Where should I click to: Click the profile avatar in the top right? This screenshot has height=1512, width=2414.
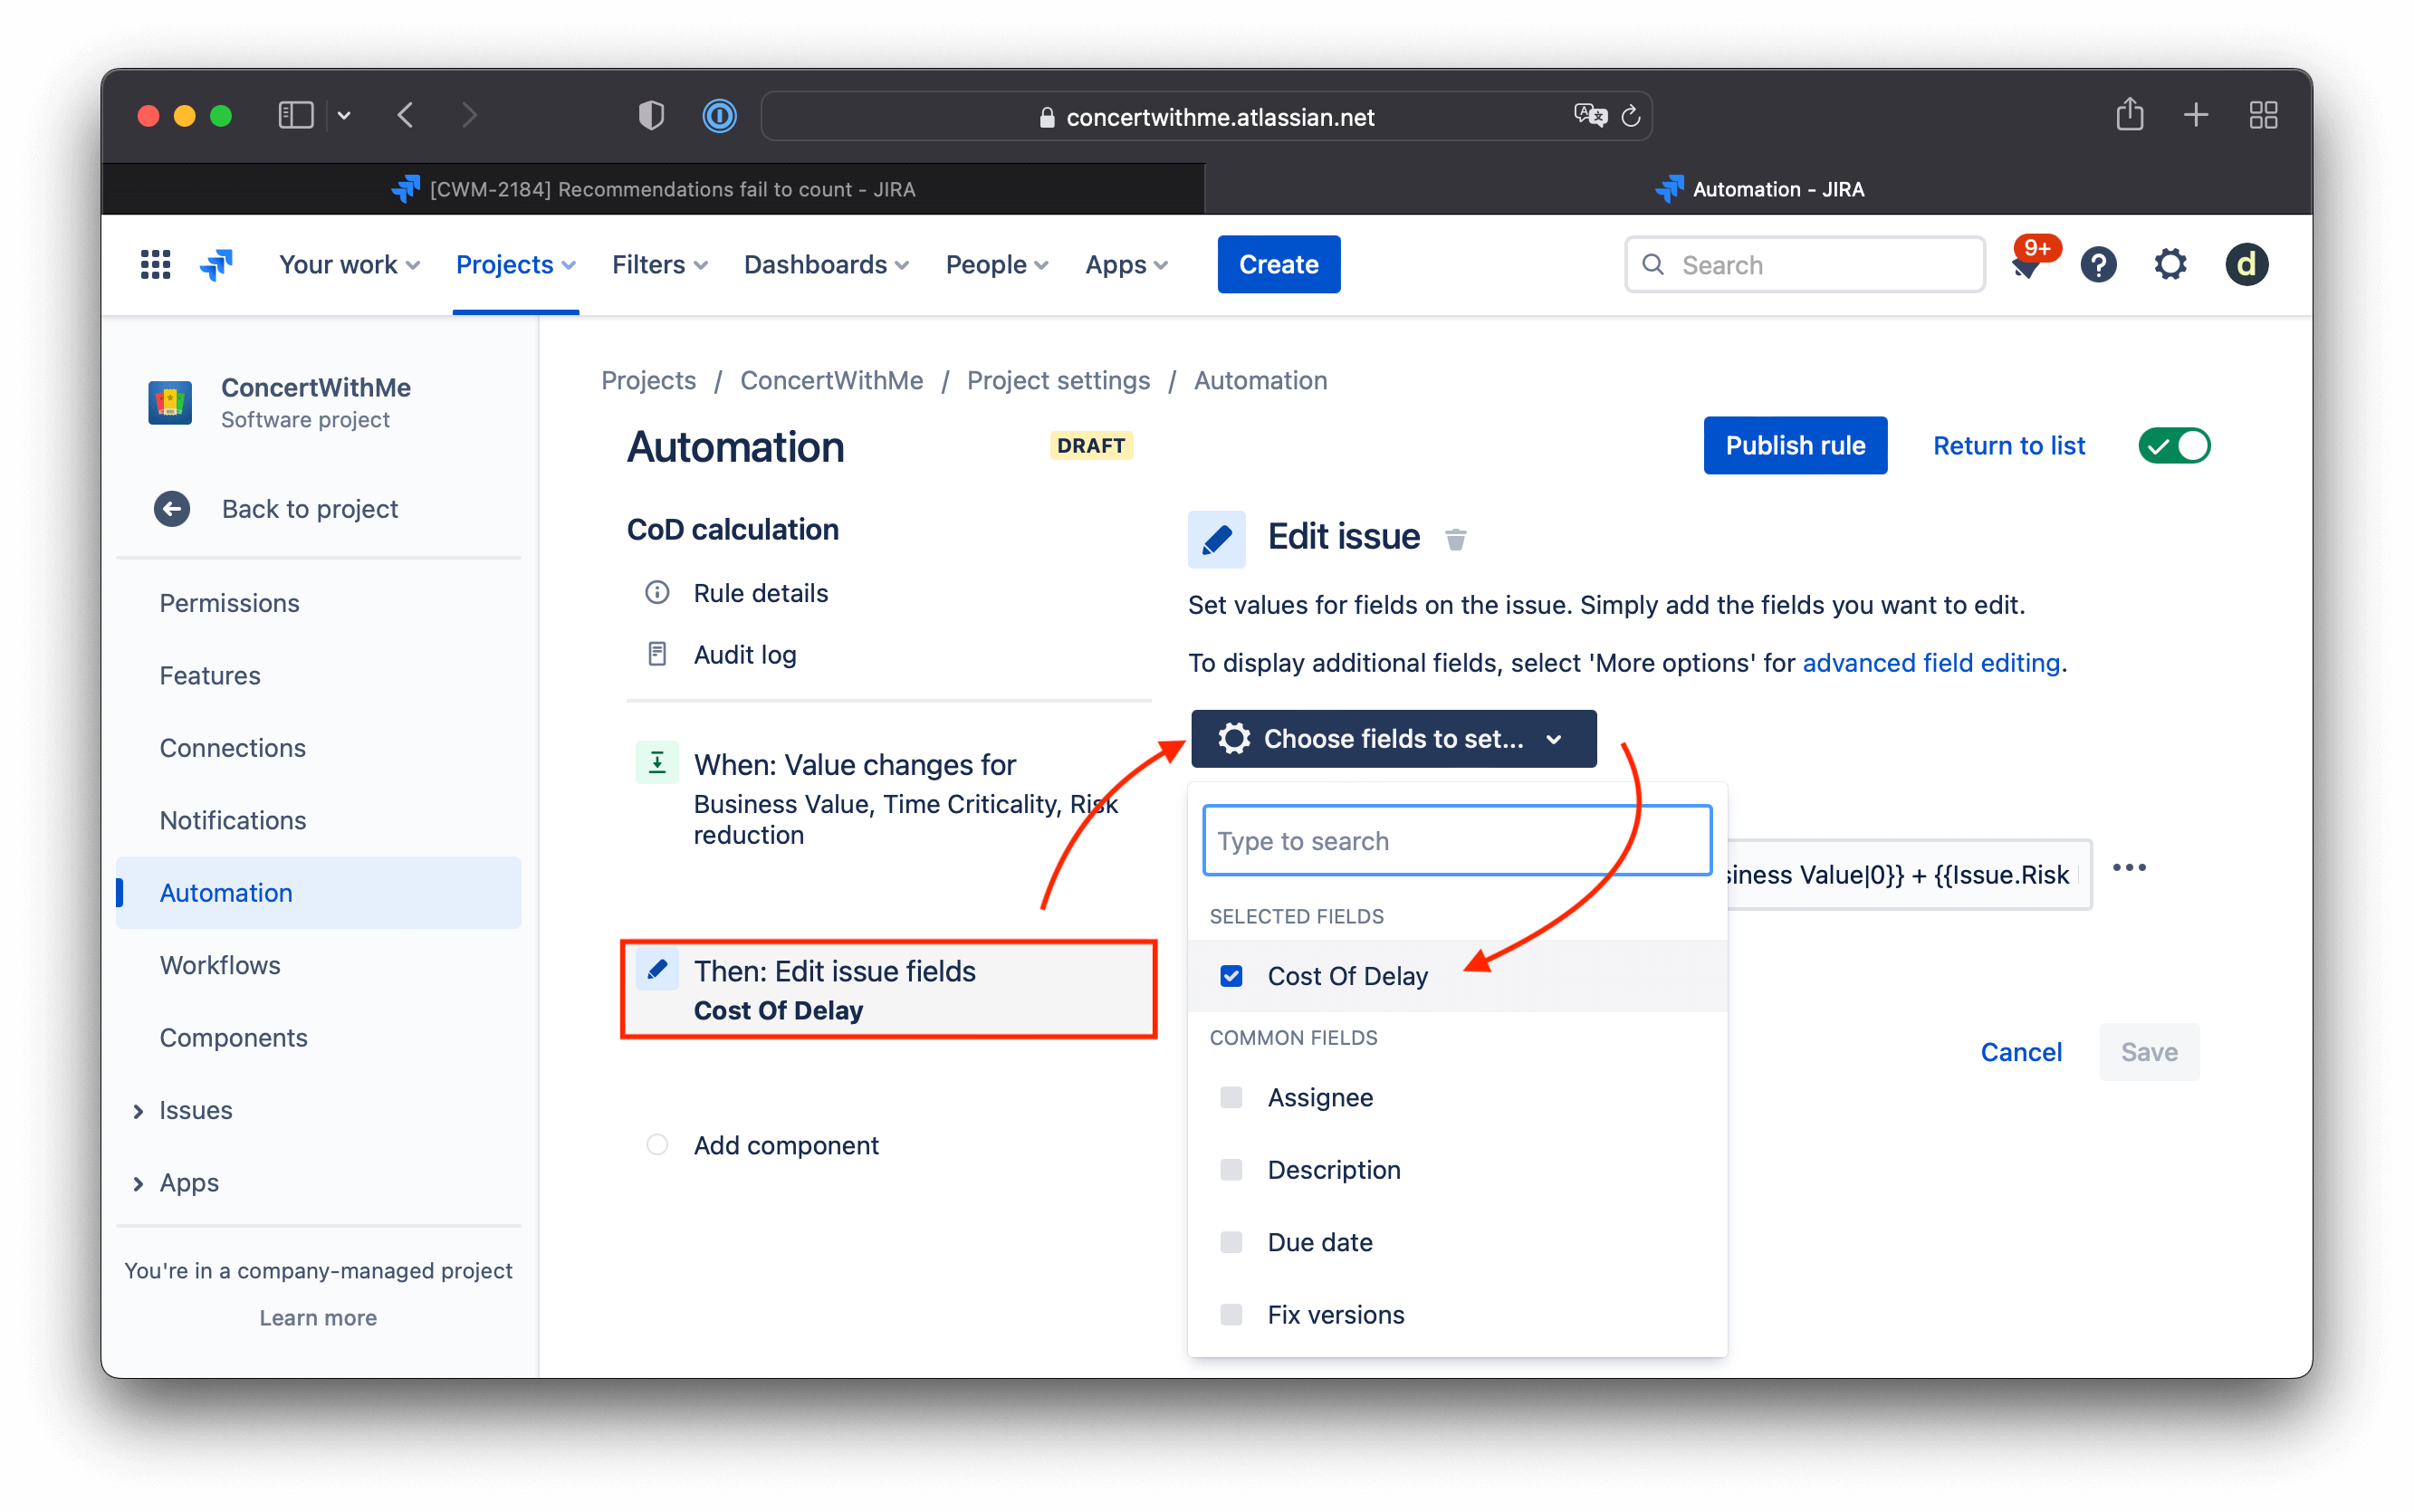[x=2246, y=264]
